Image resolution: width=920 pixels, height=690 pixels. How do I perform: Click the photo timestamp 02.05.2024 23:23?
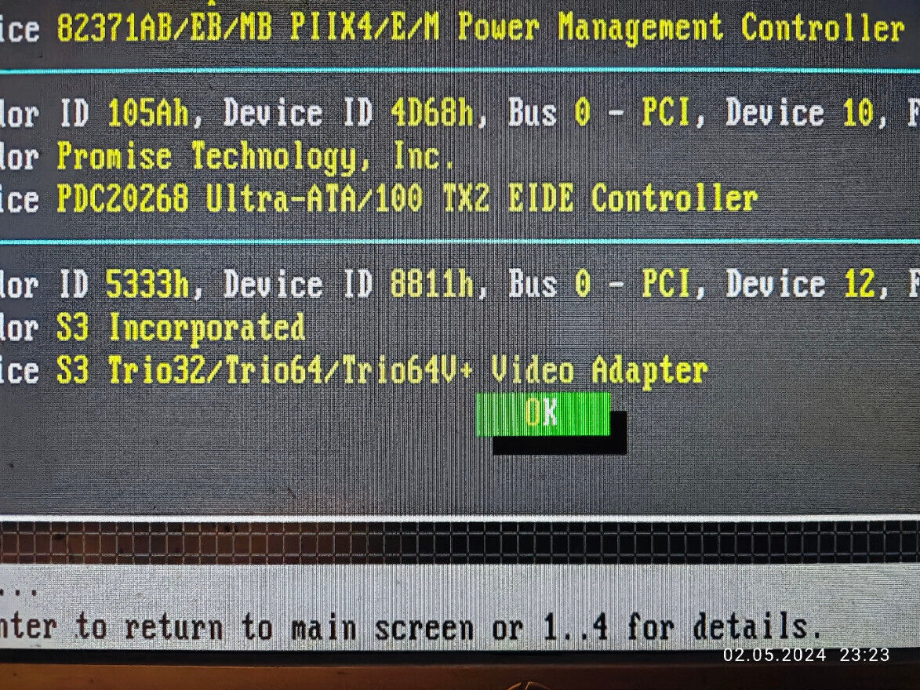click(806, 655)
